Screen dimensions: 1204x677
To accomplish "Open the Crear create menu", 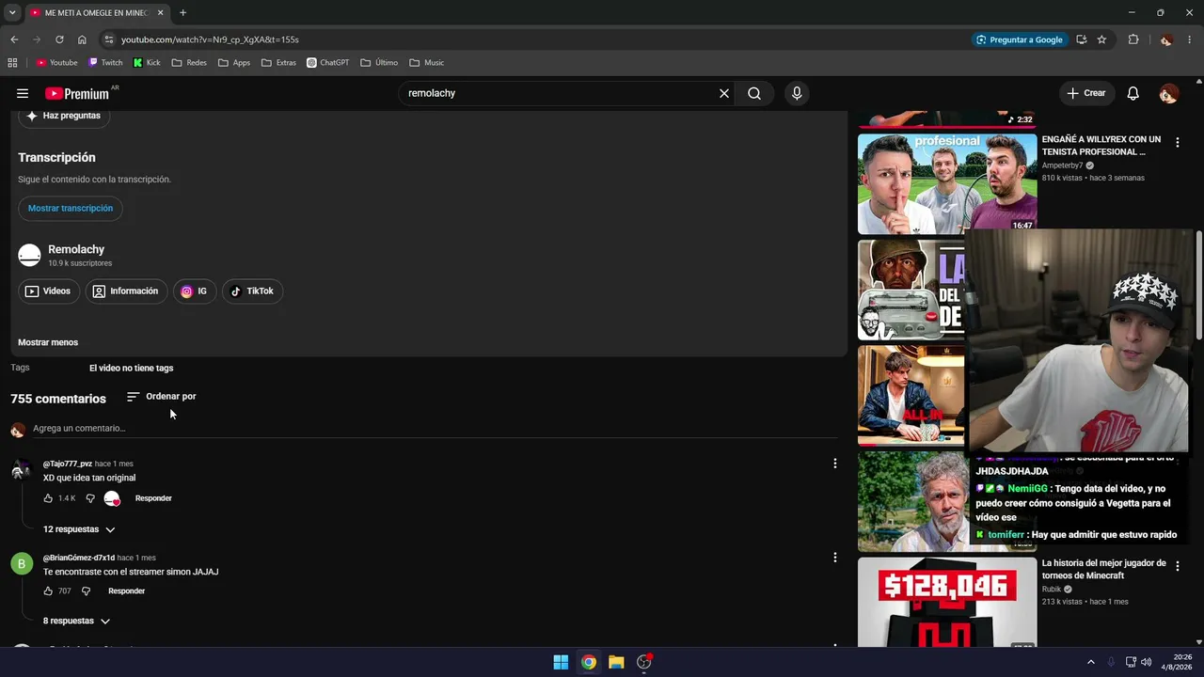I will click(x=1086, y=93).
